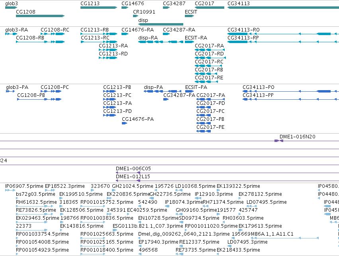Click the disp gene bar
Image resolution: width=339 pixels, height=256 pixels.
click(161, 24)
